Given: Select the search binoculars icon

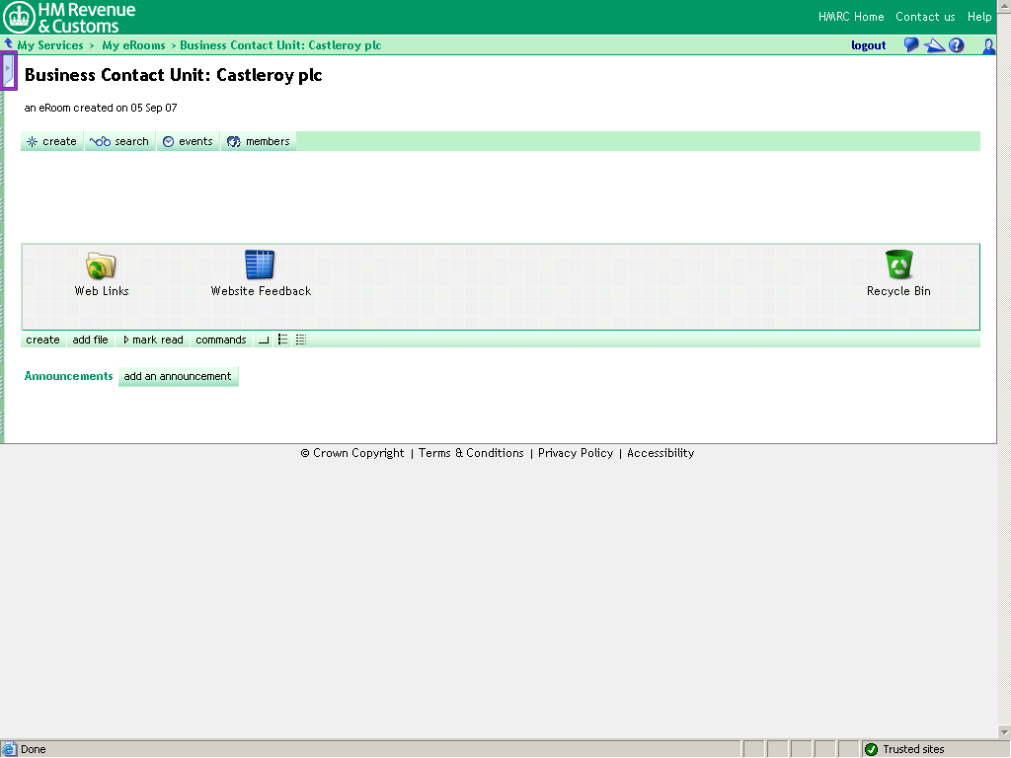Looking at the screenshot, I should (x=101, y=141).
